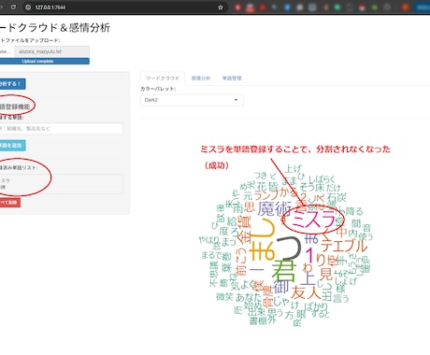Click the word 石炭 in the word cloud

coord(337,197)
